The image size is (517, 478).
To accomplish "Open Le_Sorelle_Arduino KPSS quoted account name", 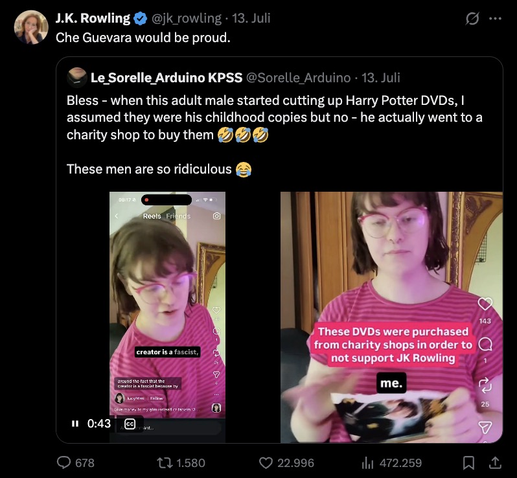I will [x=167, y=78].
